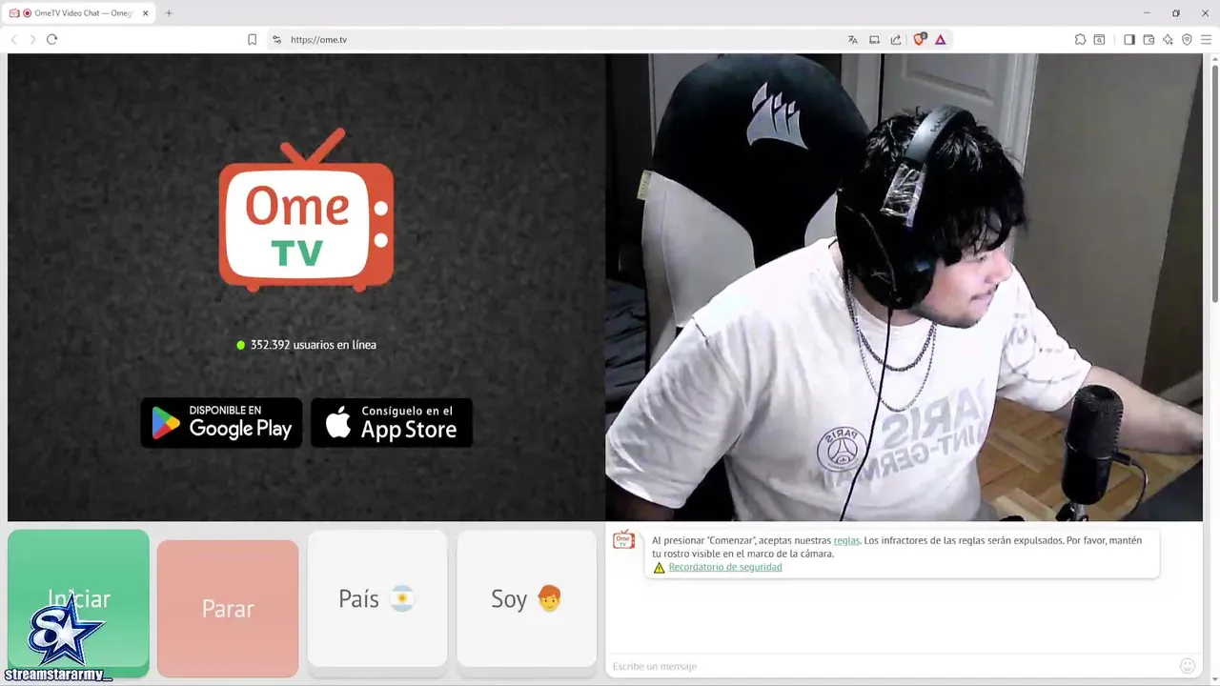Close the OmeTV Video Chat tab
Viewport: 1220px width, 686px height.
point(146,13)
